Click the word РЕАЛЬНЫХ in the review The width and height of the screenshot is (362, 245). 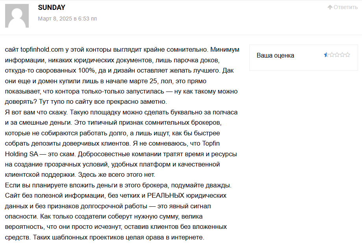pos(165,196)
